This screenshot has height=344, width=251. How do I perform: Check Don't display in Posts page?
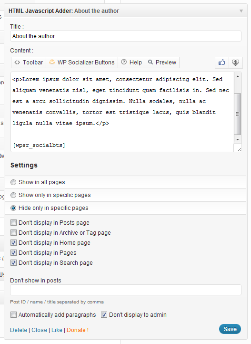pyautogui.click(x=14, y=223)
